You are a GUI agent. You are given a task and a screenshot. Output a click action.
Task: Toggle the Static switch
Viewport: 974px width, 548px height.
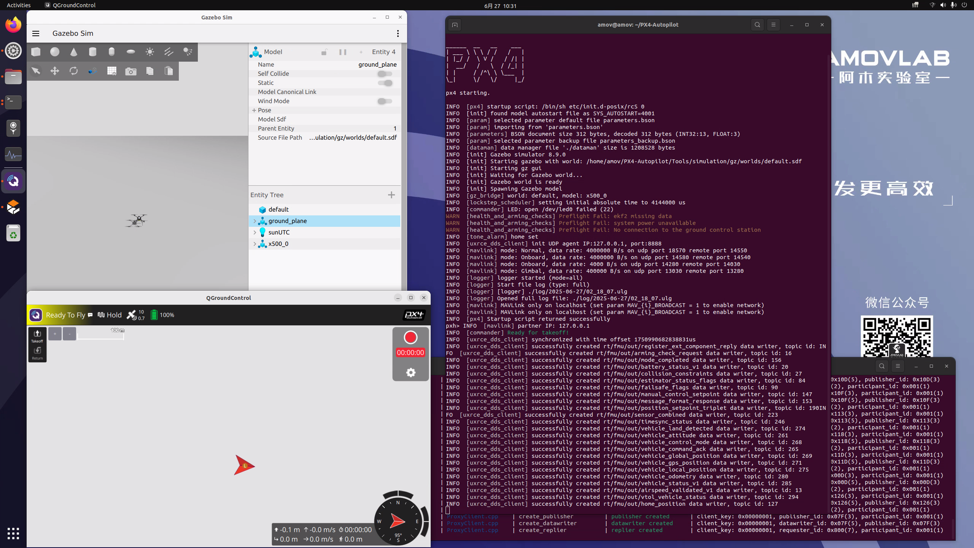click(x=385, y=83)
